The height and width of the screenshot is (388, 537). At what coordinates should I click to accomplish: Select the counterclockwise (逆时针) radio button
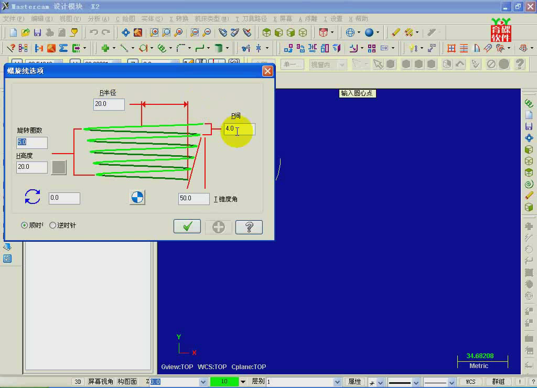[52, 225]
